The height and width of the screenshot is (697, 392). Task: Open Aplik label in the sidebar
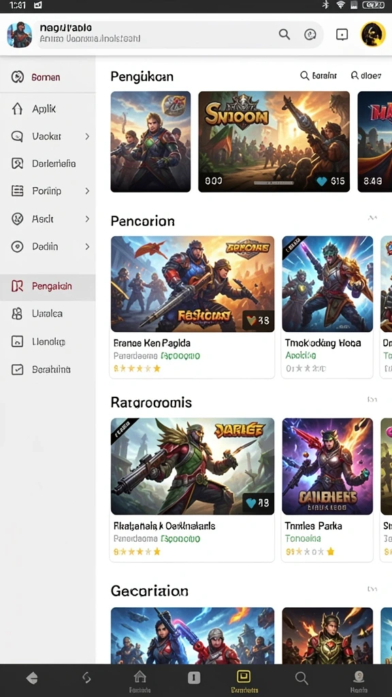click(44, 109)
